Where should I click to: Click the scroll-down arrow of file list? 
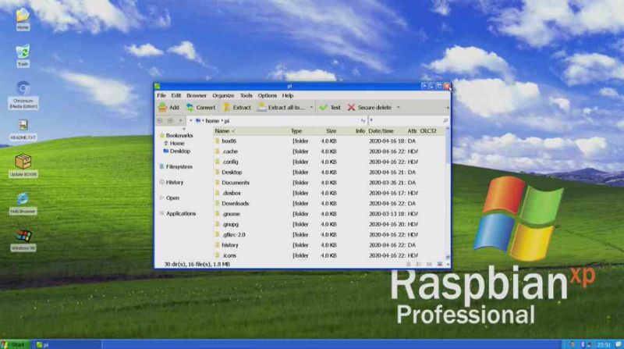click(448, 257)
